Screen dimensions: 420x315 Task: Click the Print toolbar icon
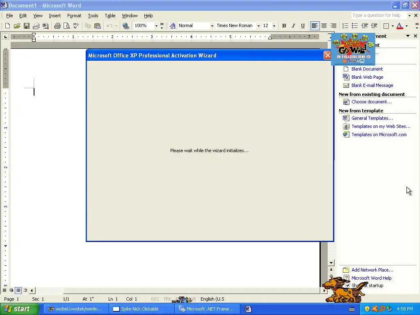pos(57,26)
